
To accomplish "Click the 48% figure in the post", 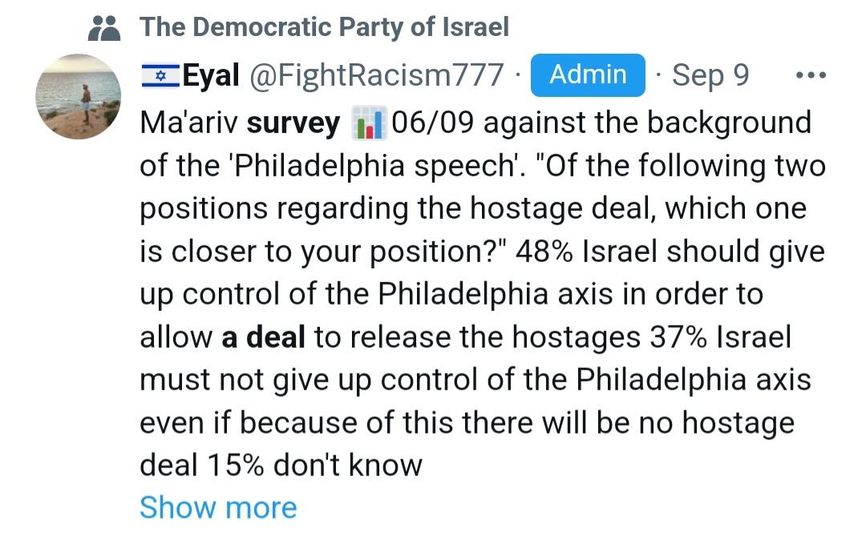I will 544,252.
